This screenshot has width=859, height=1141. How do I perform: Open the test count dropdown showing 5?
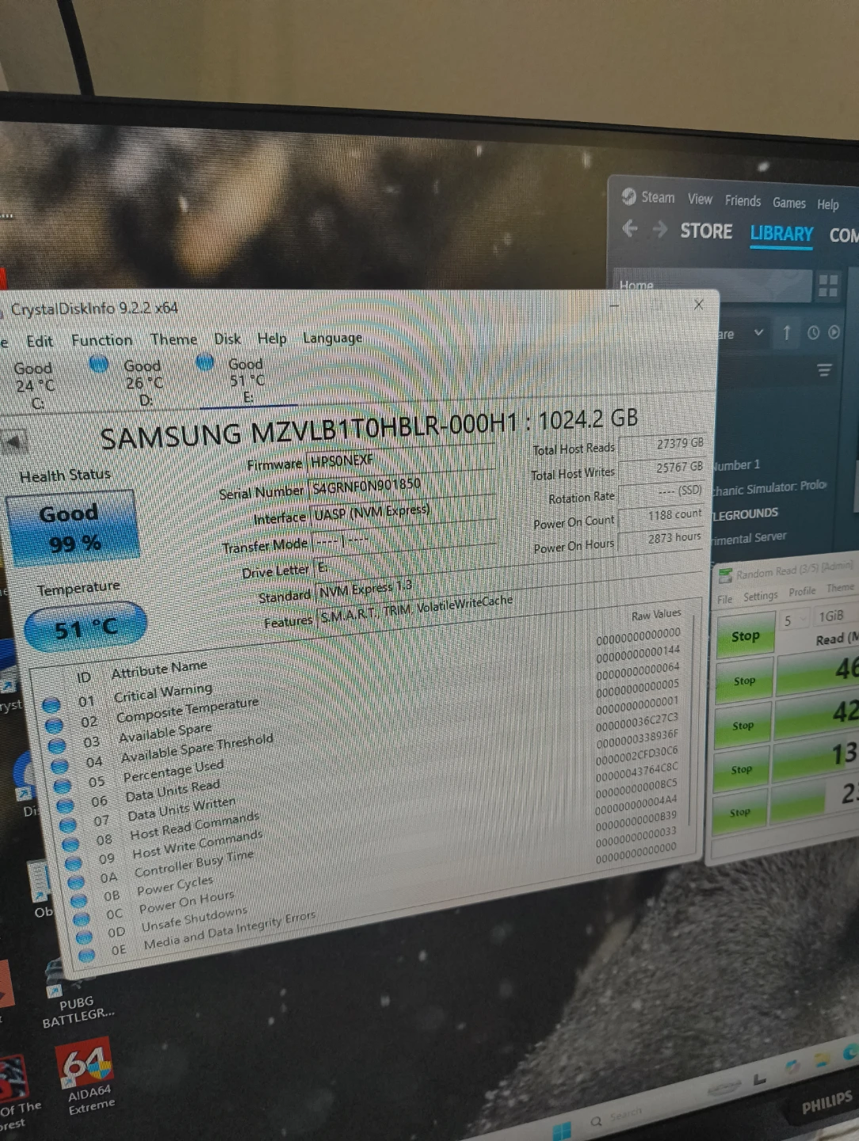795,620
